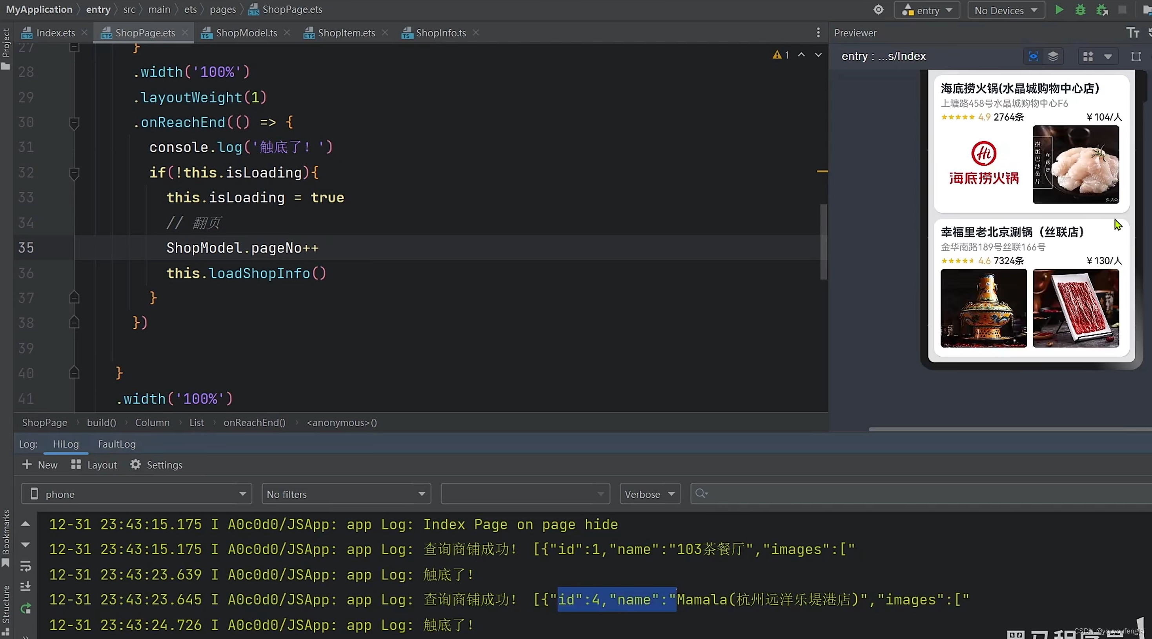The height and width of the screenshot is (639, 1152).
Task: Click the previewer grid layout icon
Action: point(1088,56)
